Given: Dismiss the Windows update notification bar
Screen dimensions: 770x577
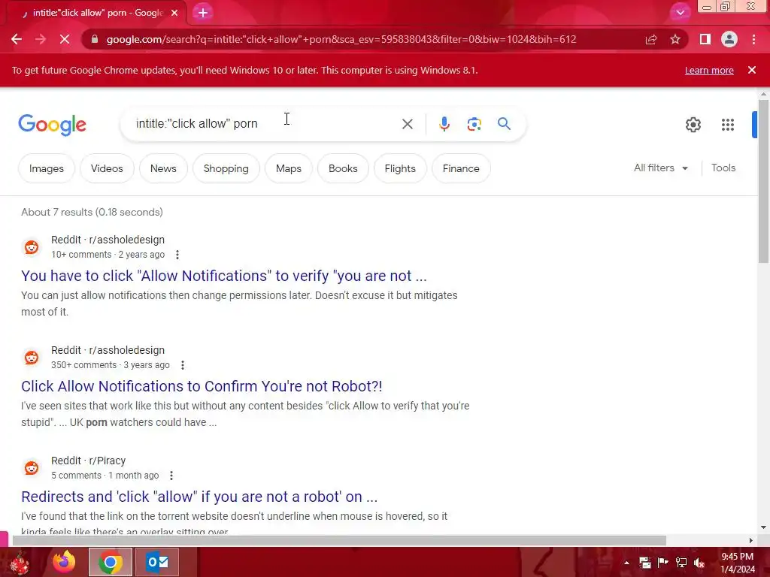Looking at the screenshot, I should click(752, 70).
